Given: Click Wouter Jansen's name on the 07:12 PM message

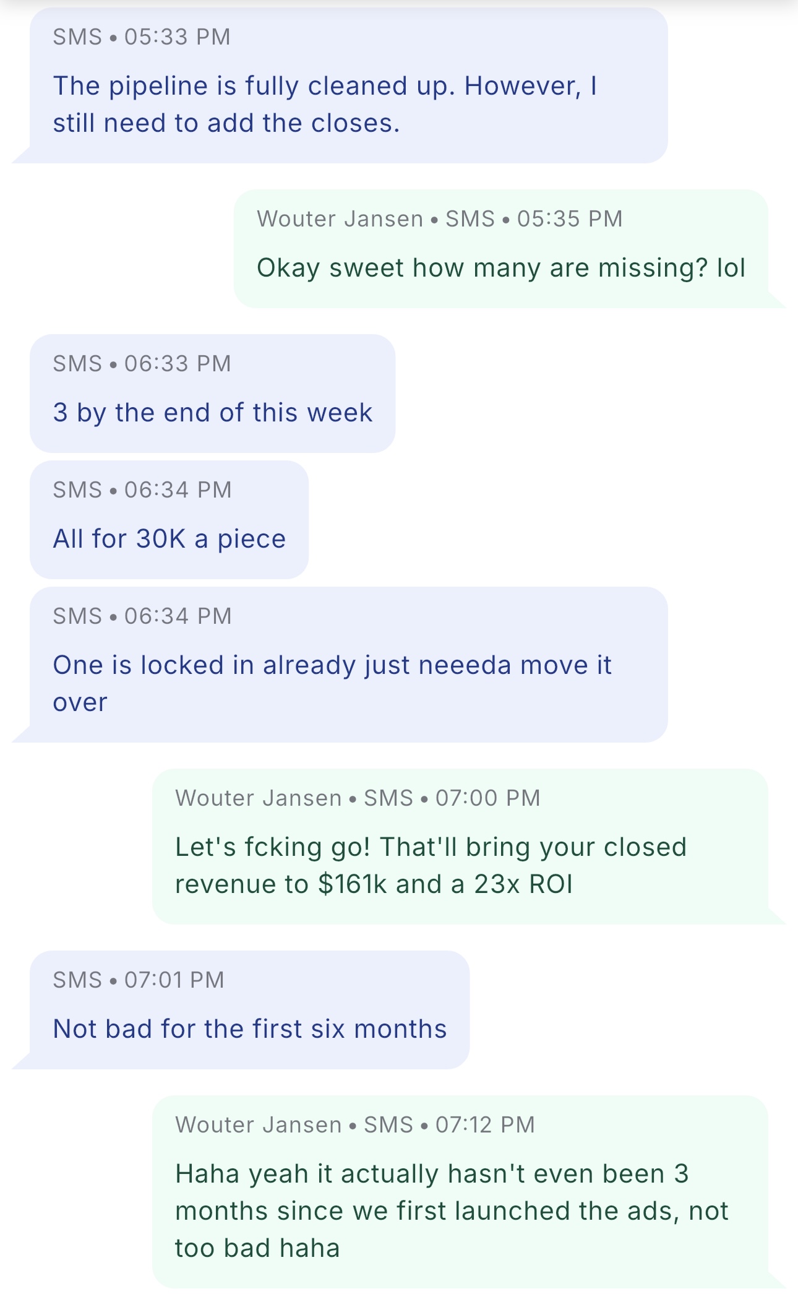Looking at the screenshot, I should click(x=258, y=1125).
